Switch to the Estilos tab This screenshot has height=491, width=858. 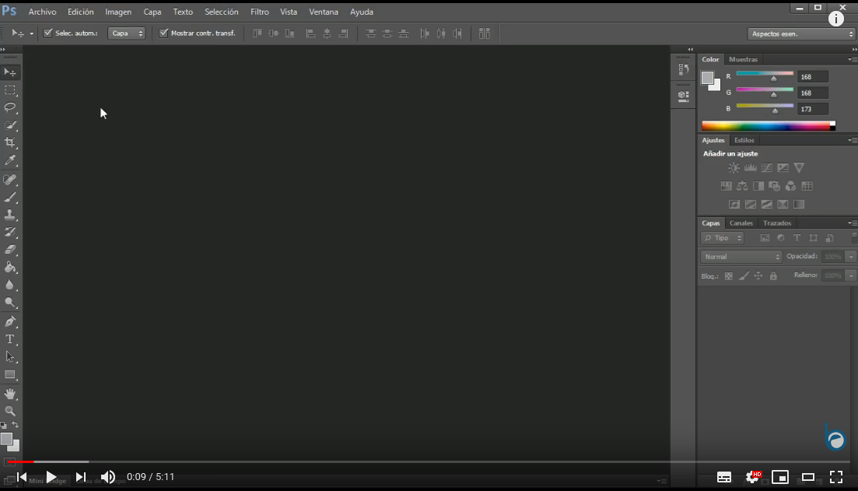pos(744,140)
